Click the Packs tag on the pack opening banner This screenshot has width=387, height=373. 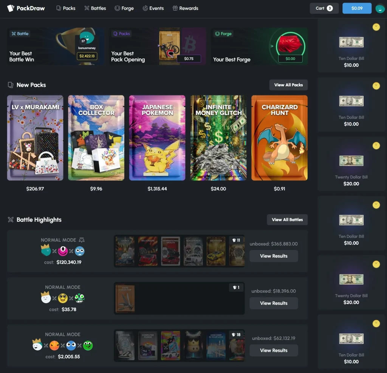coord(121,34)
